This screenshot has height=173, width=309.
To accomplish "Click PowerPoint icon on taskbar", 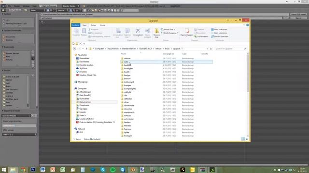I will (x=53, y=170).
